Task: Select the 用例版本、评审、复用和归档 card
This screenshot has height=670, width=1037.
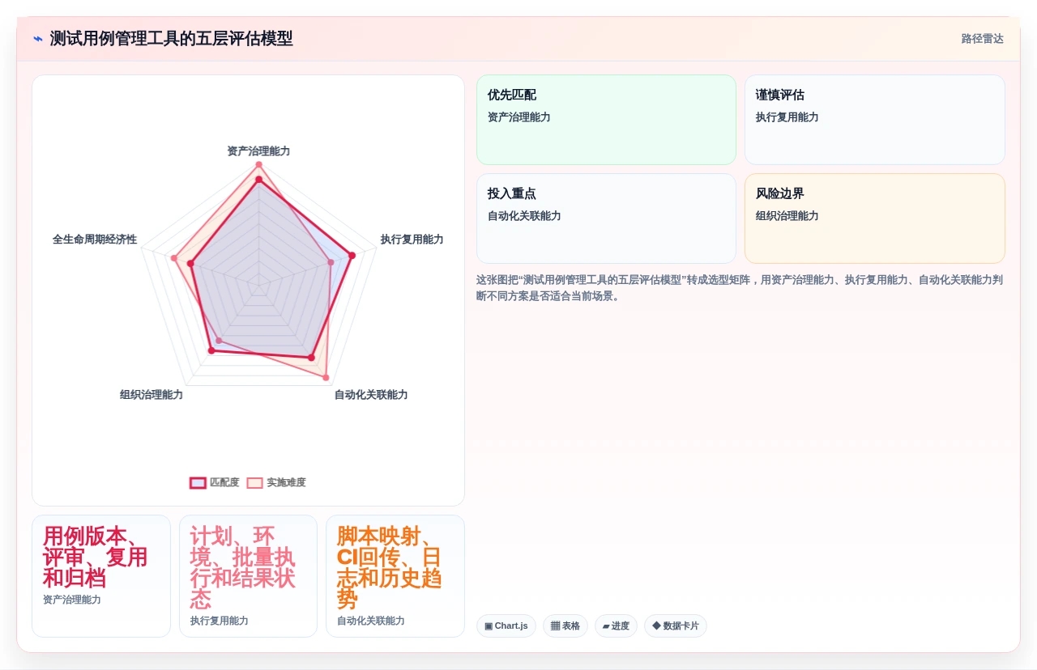Action: (101, 576)
